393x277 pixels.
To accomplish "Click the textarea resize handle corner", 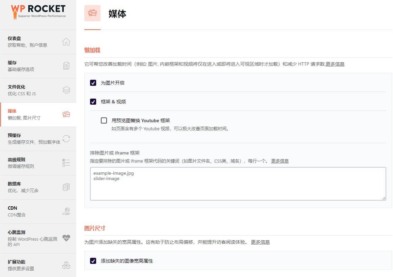I will pos(384,199).
